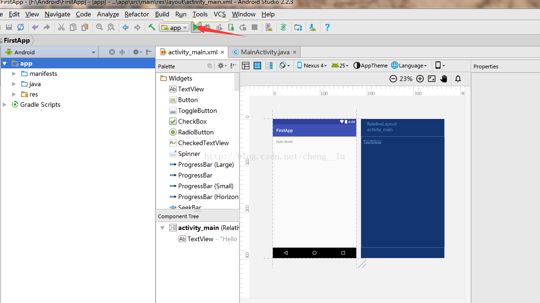The width and height of the screenshot is (540, 303).
Task: Open the SDK Manager download icon
Action: (312, 27)
